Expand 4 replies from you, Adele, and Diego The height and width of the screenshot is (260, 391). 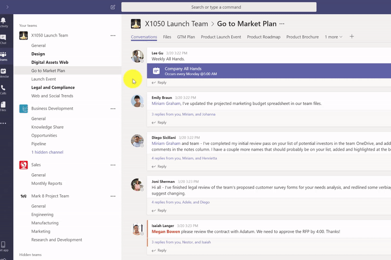click(x=180, y=202)
